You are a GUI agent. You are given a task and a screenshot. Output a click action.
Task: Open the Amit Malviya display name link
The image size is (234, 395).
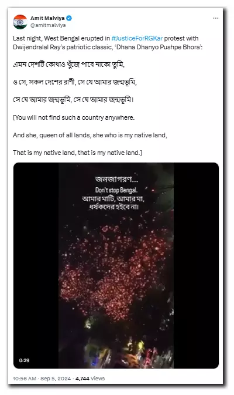pyautogui.click(x=47, y=18)
